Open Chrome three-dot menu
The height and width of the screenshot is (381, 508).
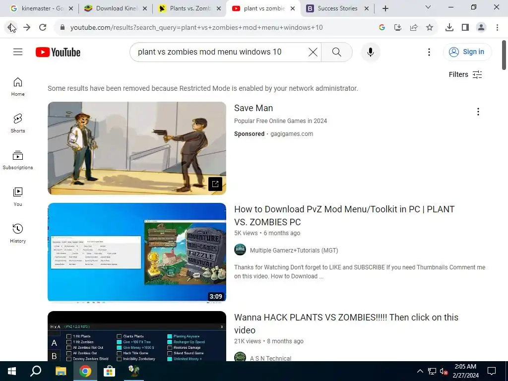point(497,28)
